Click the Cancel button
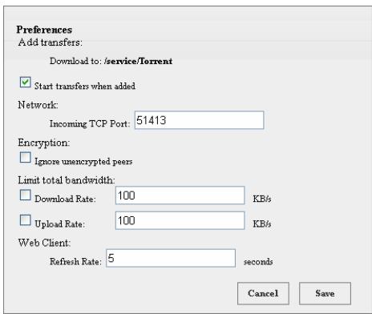Screen dimensions: 372x314 [263, 293]
